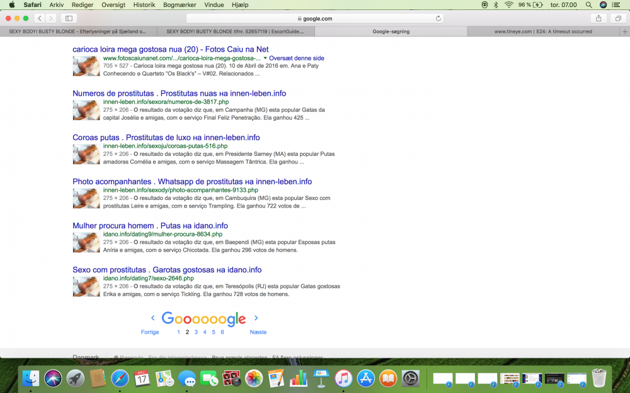
Task: Open Calendar in the Dock
Action: click(x=142, y=378)
